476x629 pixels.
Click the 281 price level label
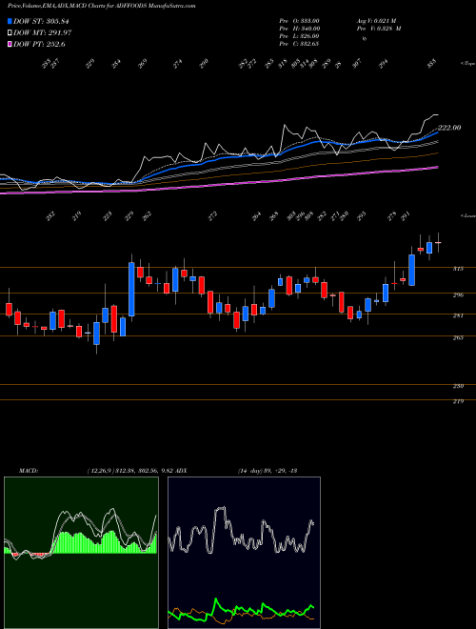click(x=458, y=315)
